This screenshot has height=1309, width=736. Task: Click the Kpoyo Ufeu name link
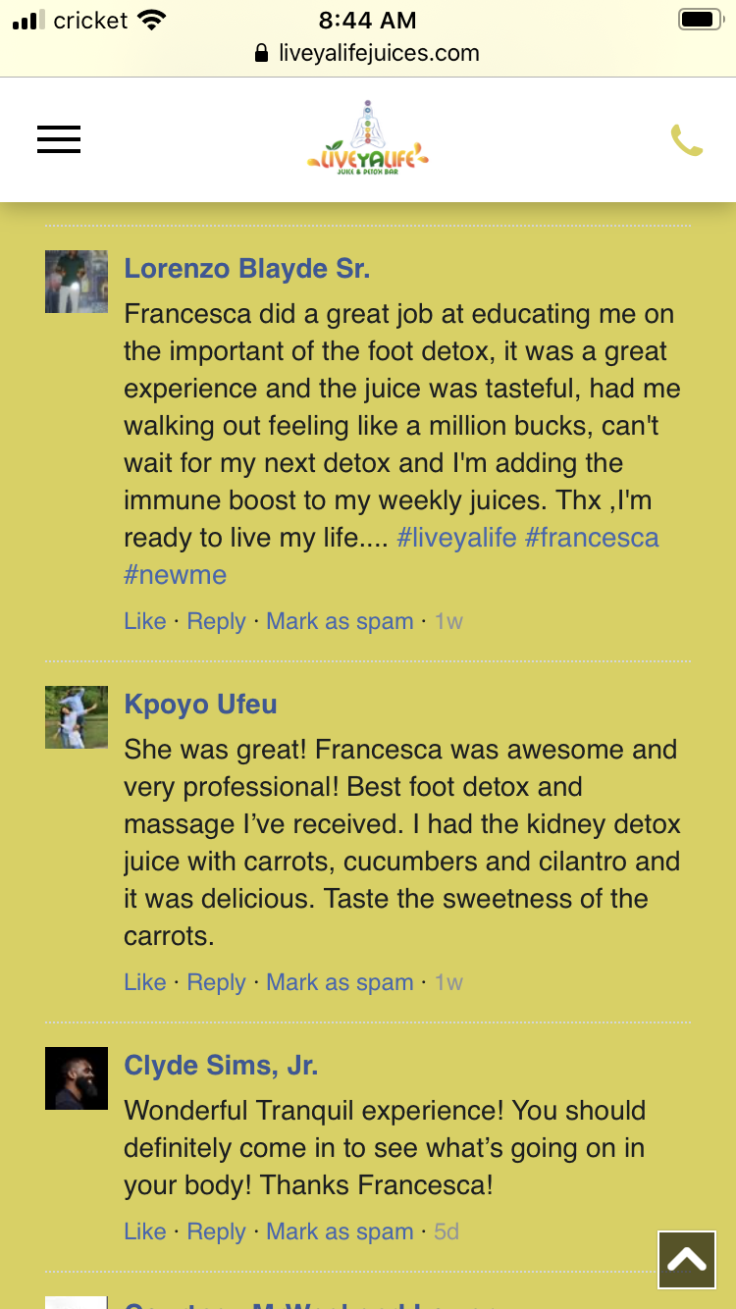(x=200, y=705)
